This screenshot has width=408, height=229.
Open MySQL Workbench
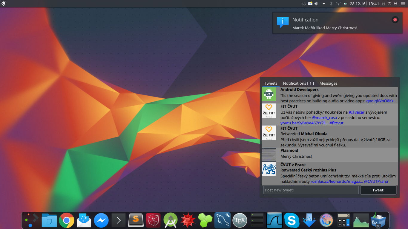coord(222,220)
